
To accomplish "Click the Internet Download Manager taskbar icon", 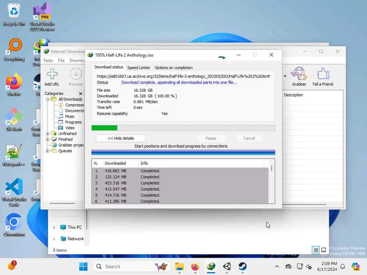I will (x=211, y=266).
